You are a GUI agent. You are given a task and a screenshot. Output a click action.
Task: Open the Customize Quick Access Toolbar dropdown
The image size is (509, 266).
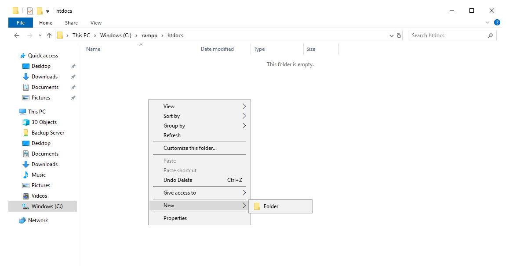coord(47,11)
